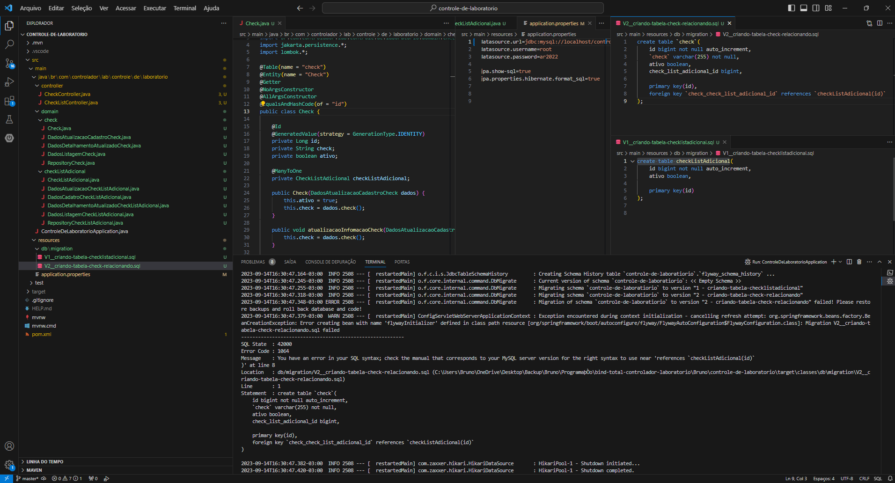Open notifications bell in status bar
895x483 pixels.
click(x=890, y=478)
